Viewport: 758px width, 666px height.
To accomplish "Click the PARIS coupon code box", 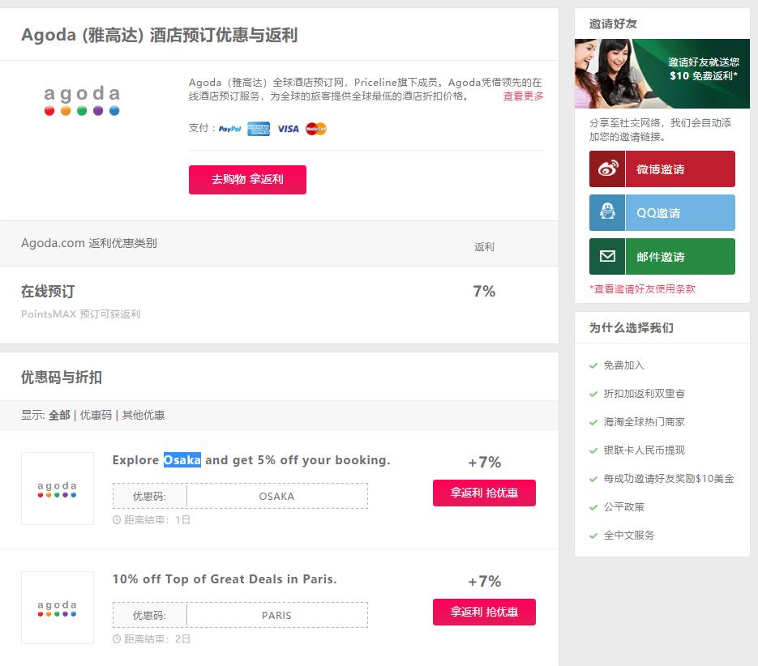I will 276,615.
